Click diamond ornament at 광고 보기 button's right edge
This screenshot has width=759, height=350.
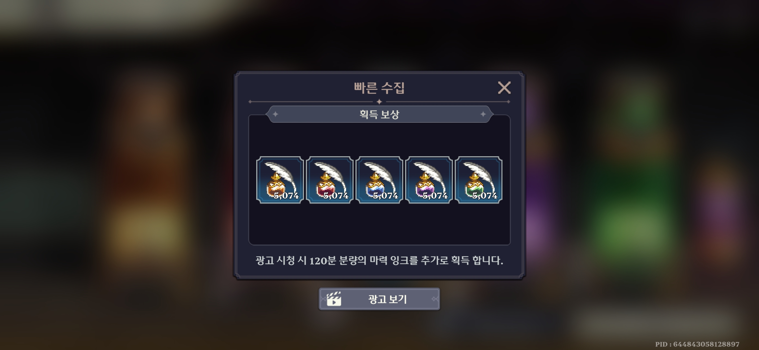435,299
